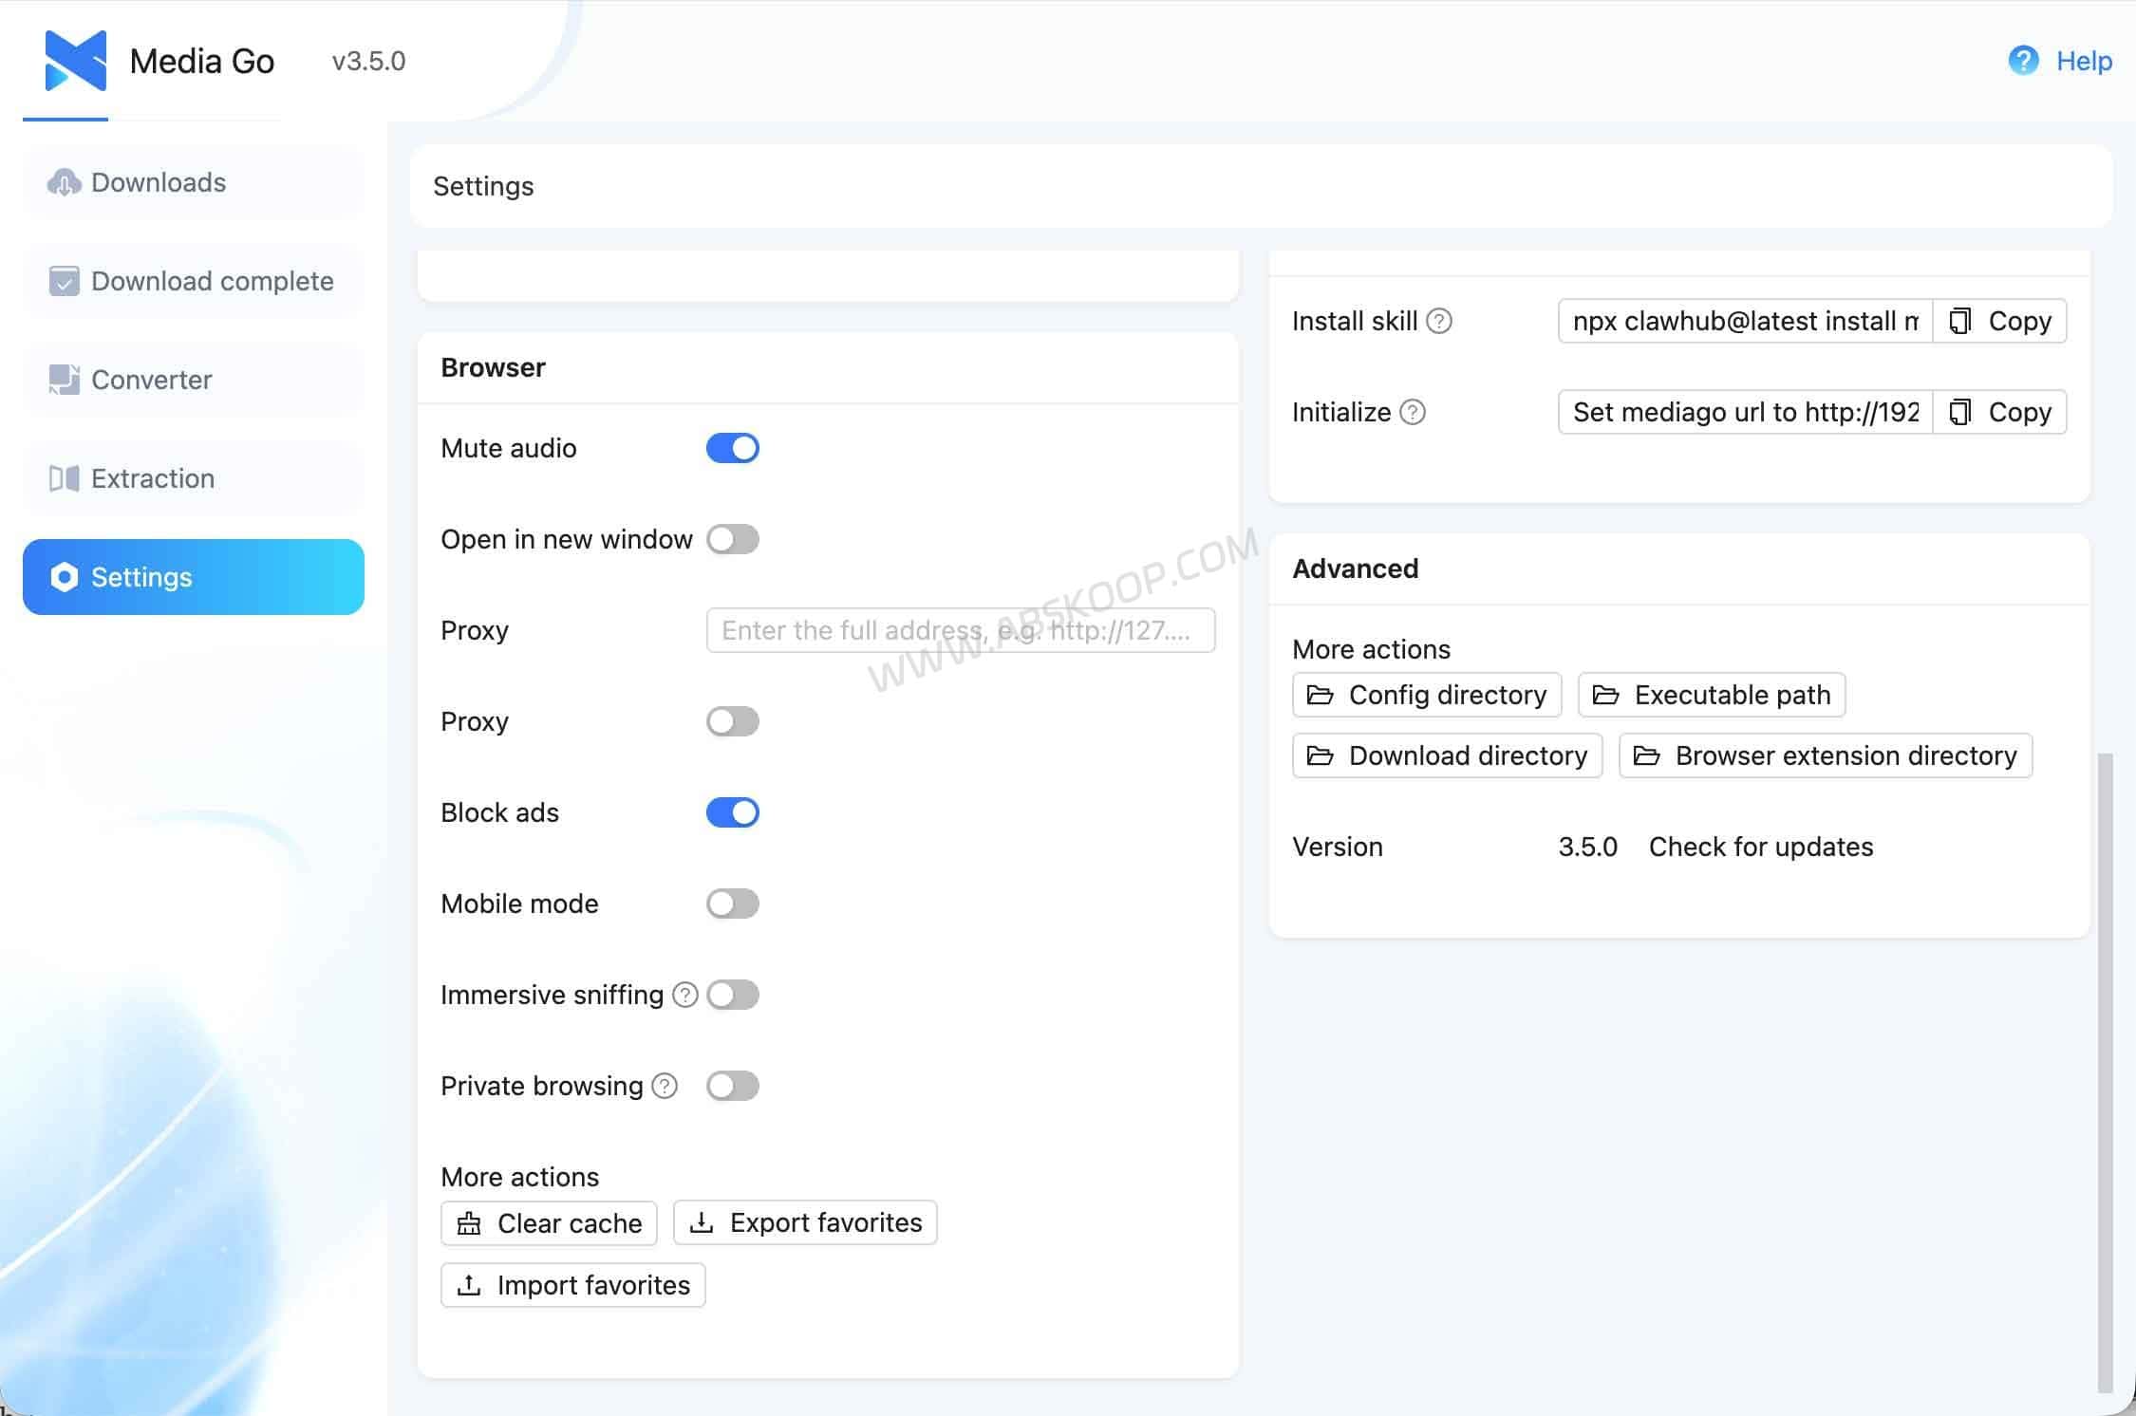Click the Help question mark icon

(2023, 61)
